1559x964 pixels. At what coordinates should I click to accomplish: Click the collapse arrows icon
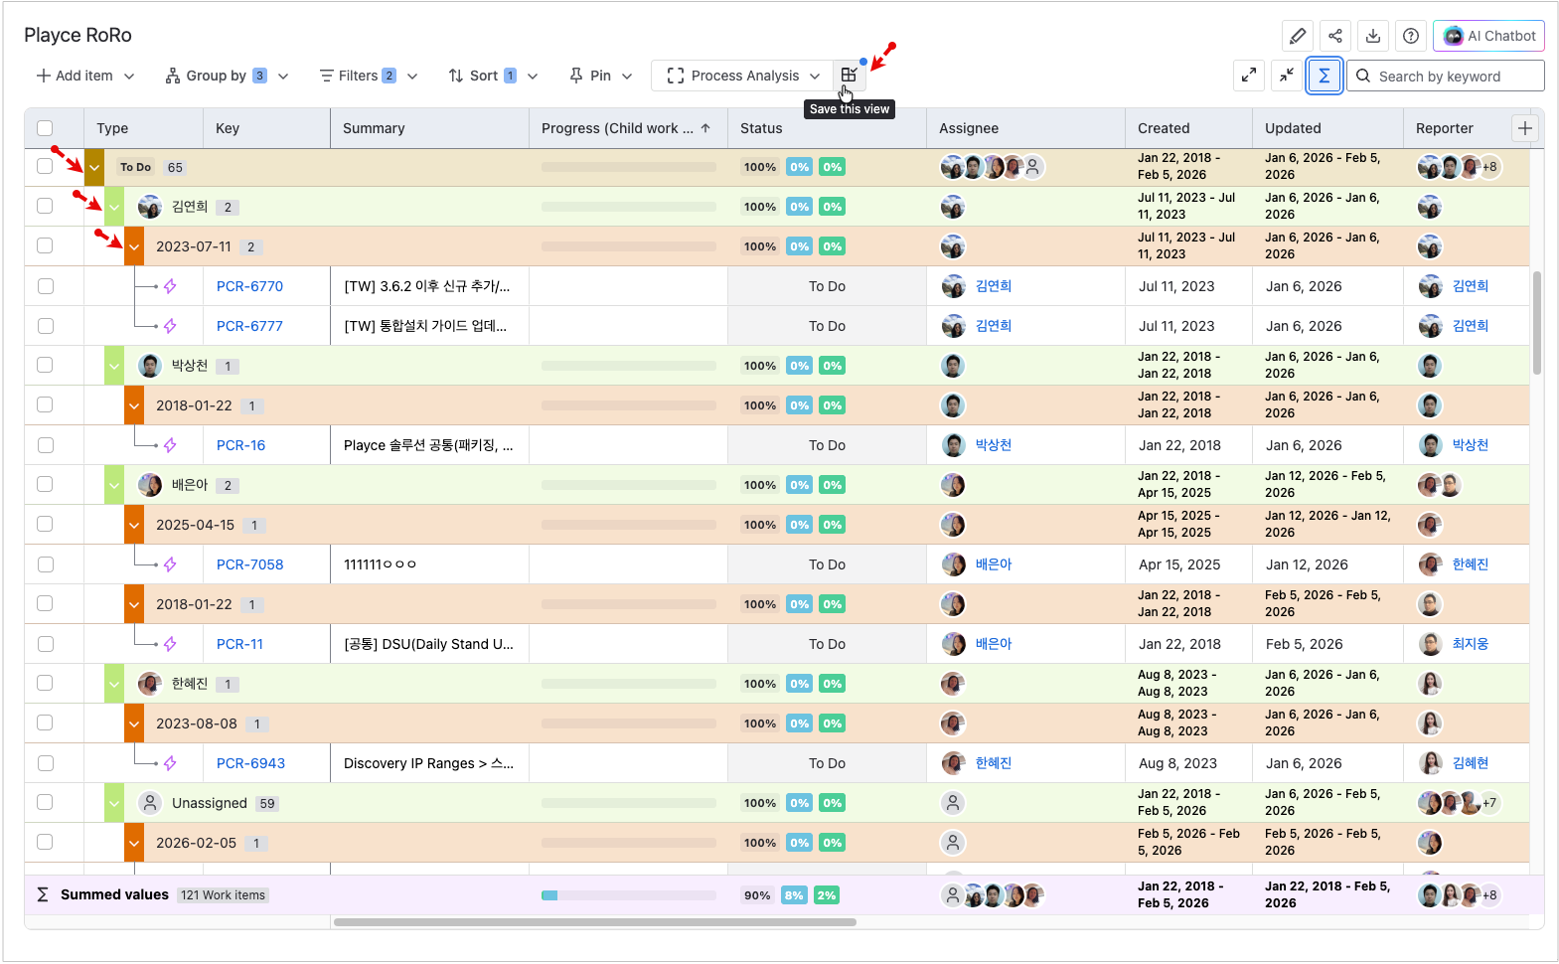(1287, 76)
